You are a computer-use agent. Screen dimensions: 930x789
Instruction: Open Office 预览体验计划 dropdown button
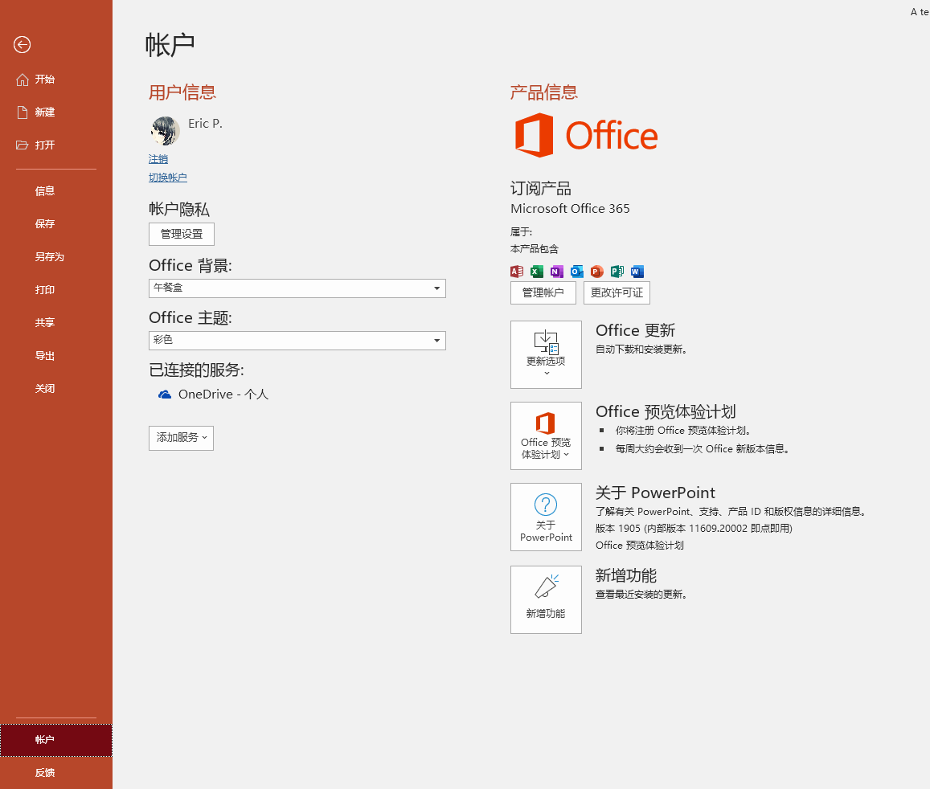tap(546, 435)
